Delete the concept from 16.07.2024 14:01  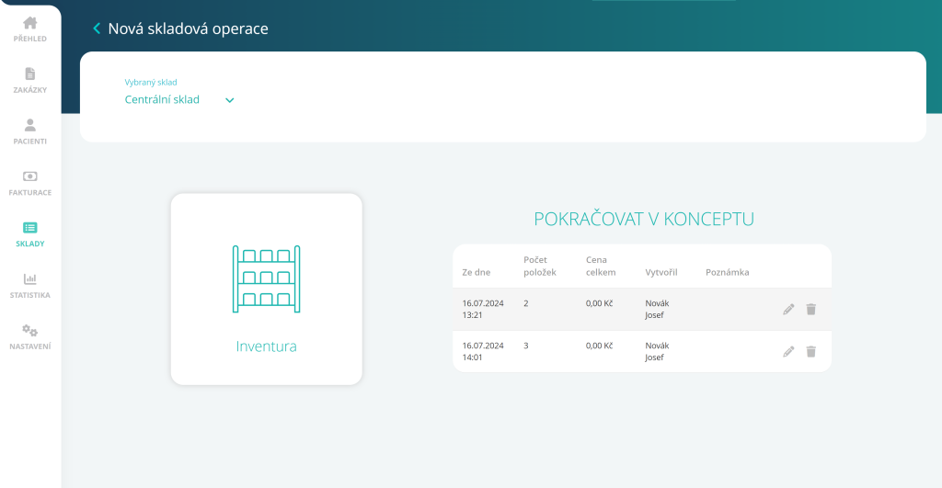(811, 352)
